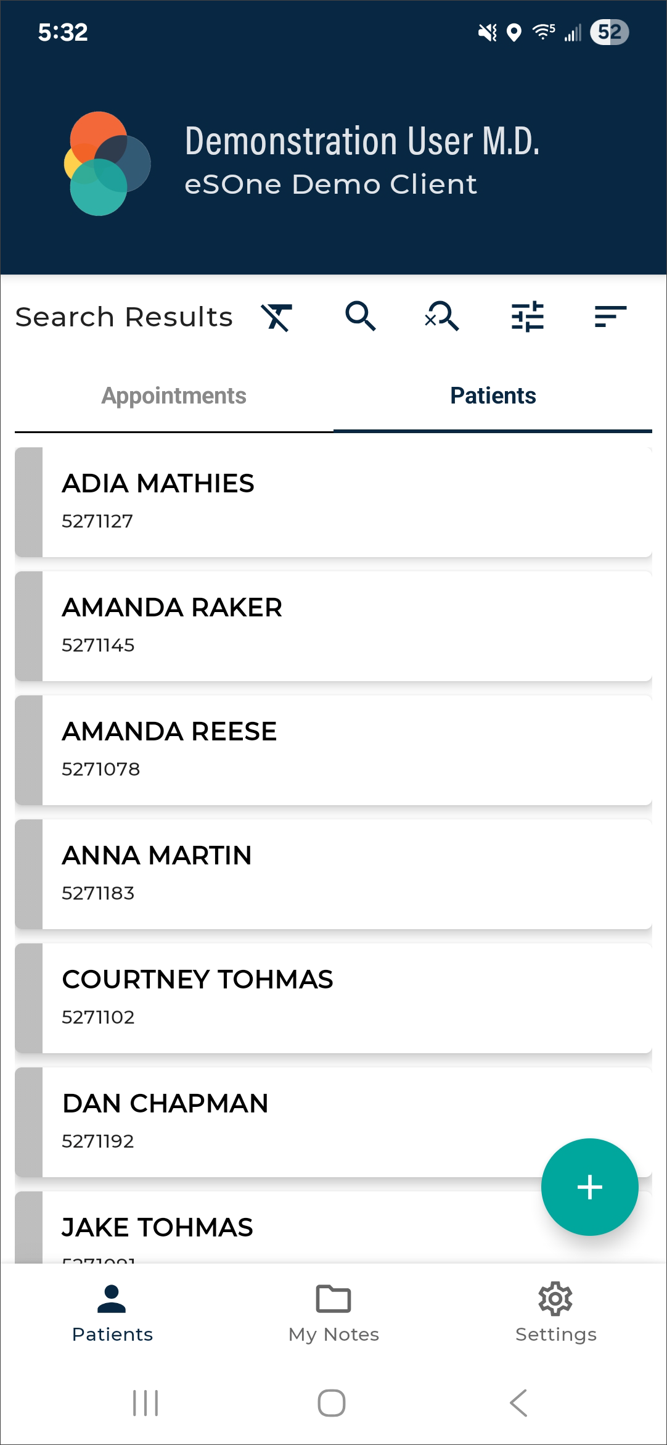
Task: Open JAKE TOHMAS patient entry
Action: [x=277, y=1229]
